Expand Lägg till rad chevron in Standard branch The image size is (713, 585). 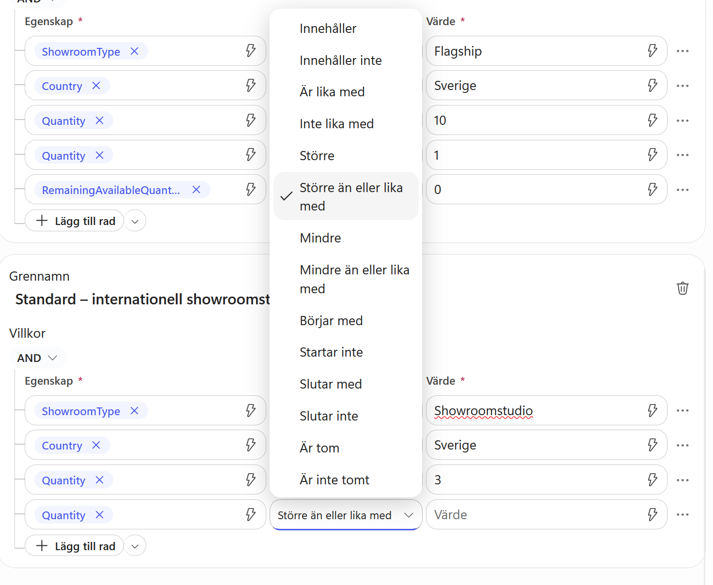[135, 546]
